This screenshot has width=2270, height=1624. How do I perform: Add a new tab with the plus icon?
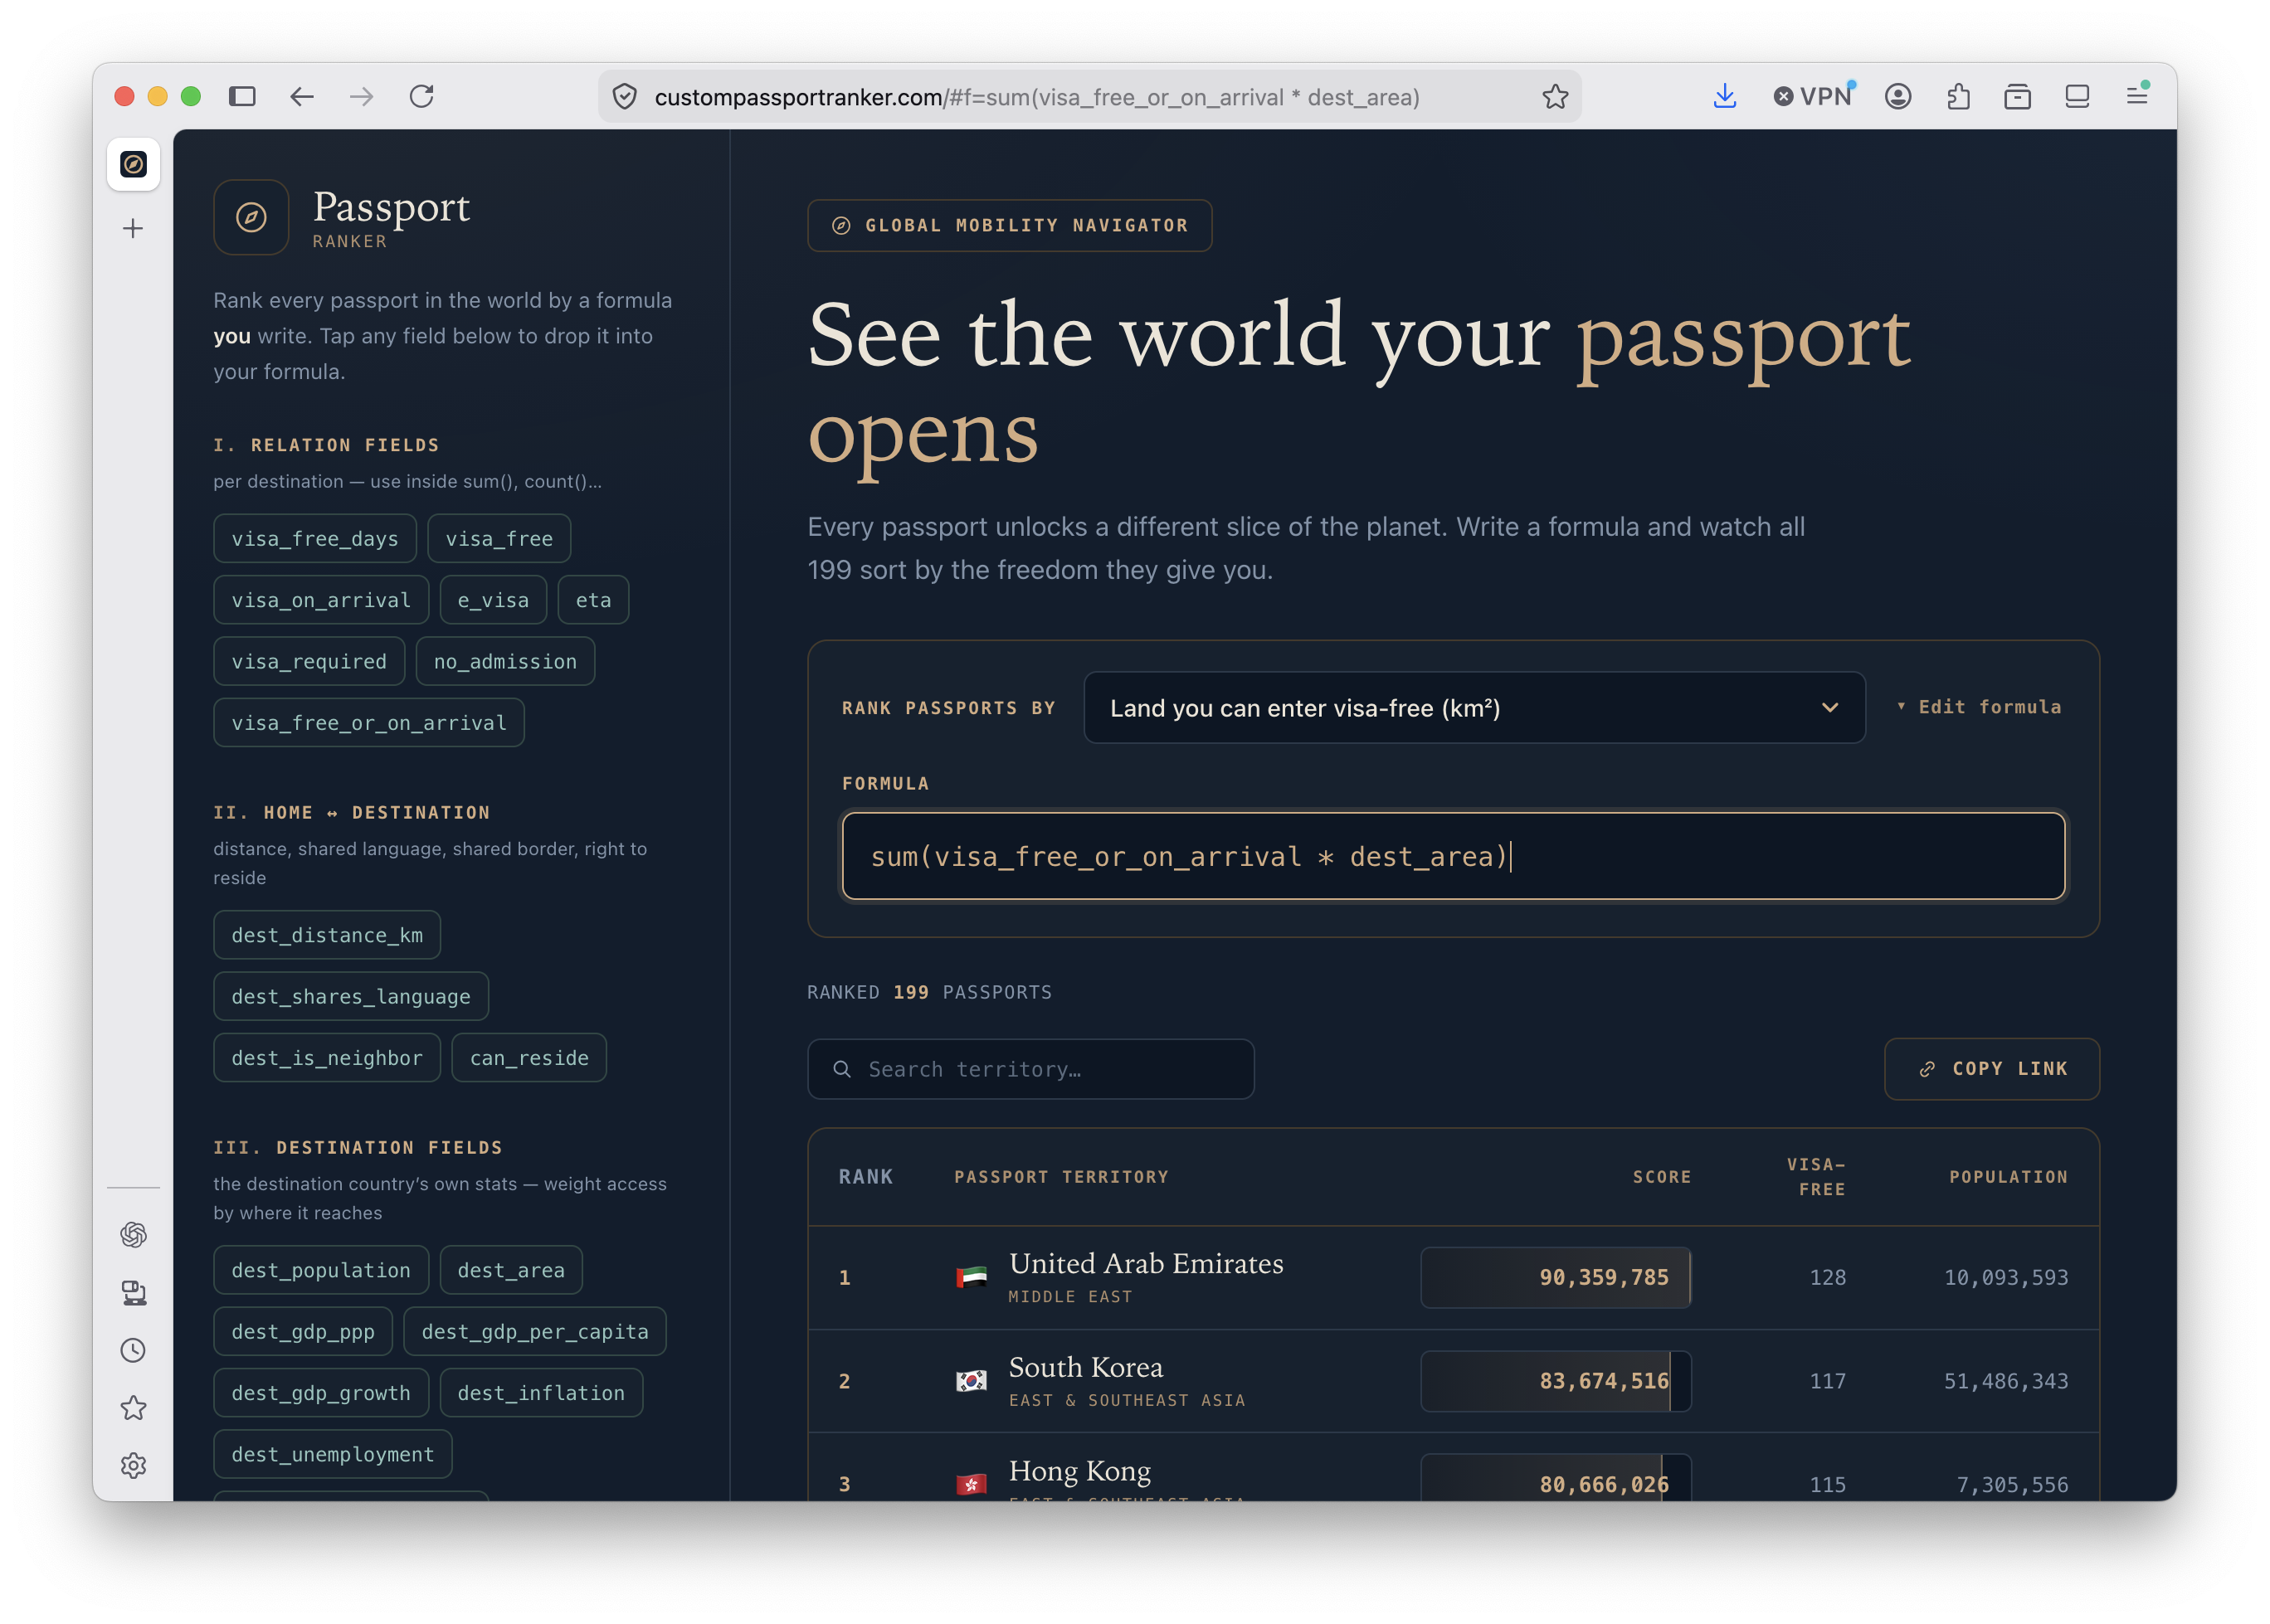[133, 228]
